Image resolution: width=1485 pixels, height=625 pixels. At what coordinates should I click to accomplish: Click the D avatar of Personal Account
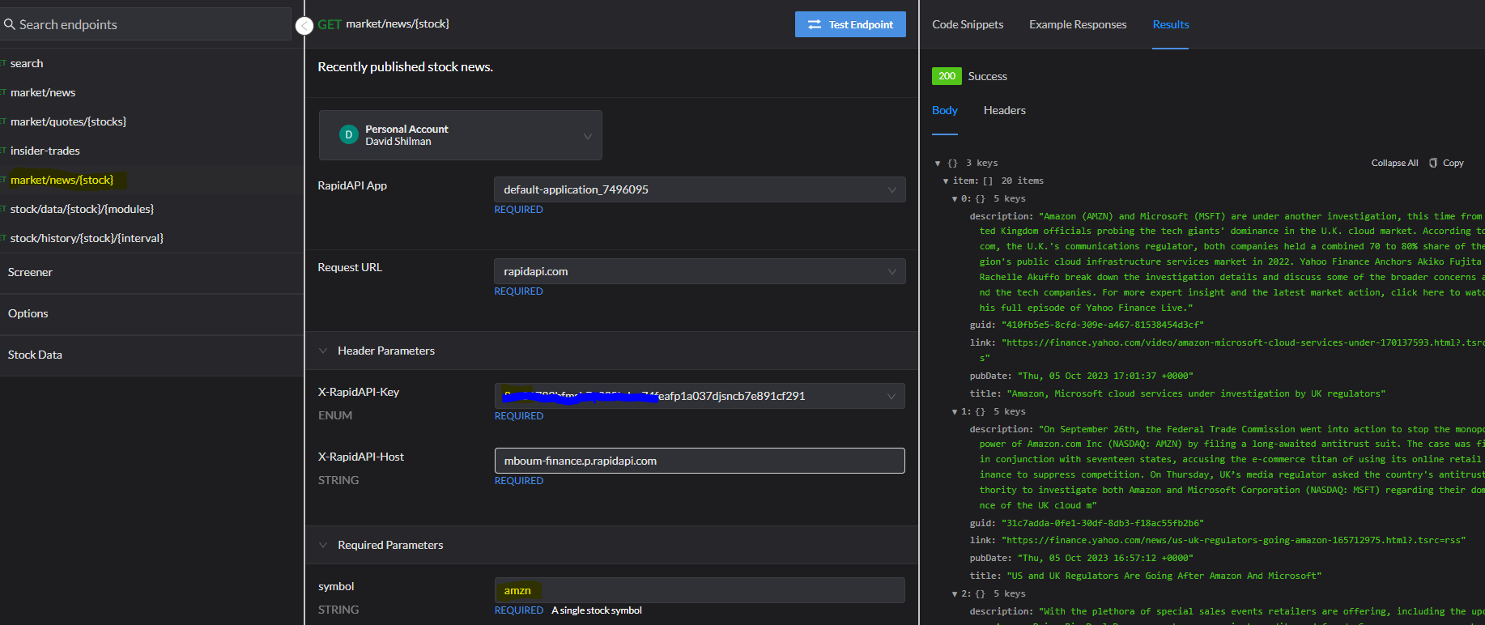tap(348, 135)
